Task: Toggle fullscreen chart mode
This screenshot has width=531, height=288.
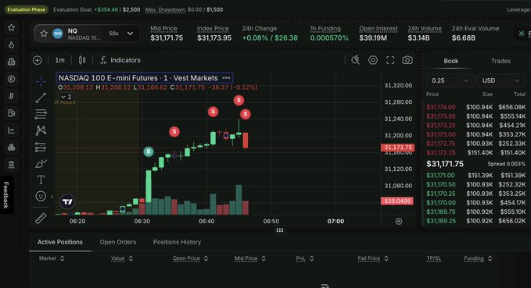Action: click(x=390, y=60)
